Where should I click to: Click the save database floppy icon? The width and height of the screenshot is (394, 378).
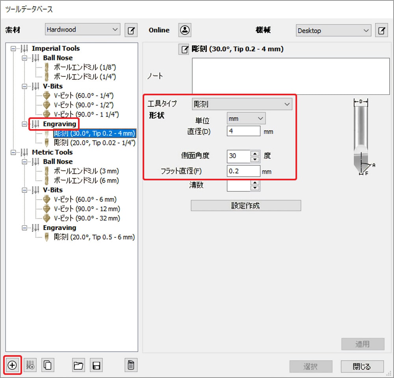pyautogui.click(x=96, y=365)
